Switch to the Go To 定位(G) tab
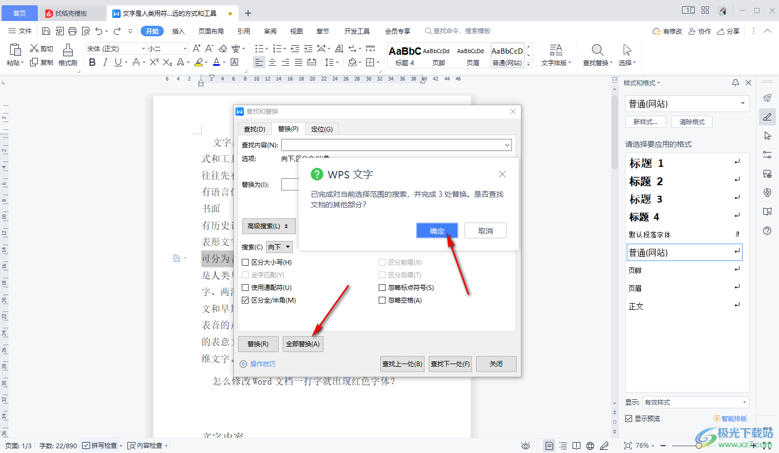 322,129
